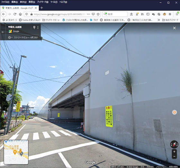The width and height of the screenshot is (180, 168).
Task: Zoom out the Street View image
Action: pyautogui.click(x=174, y=156)
